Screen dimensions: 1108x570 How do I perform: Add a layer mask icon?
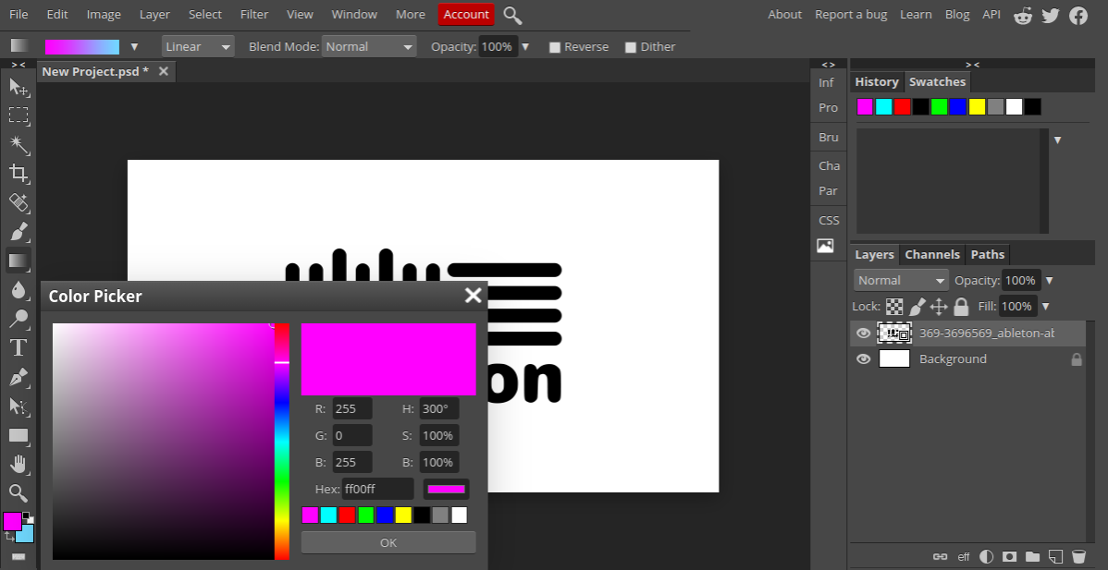tap(1010, 556)
